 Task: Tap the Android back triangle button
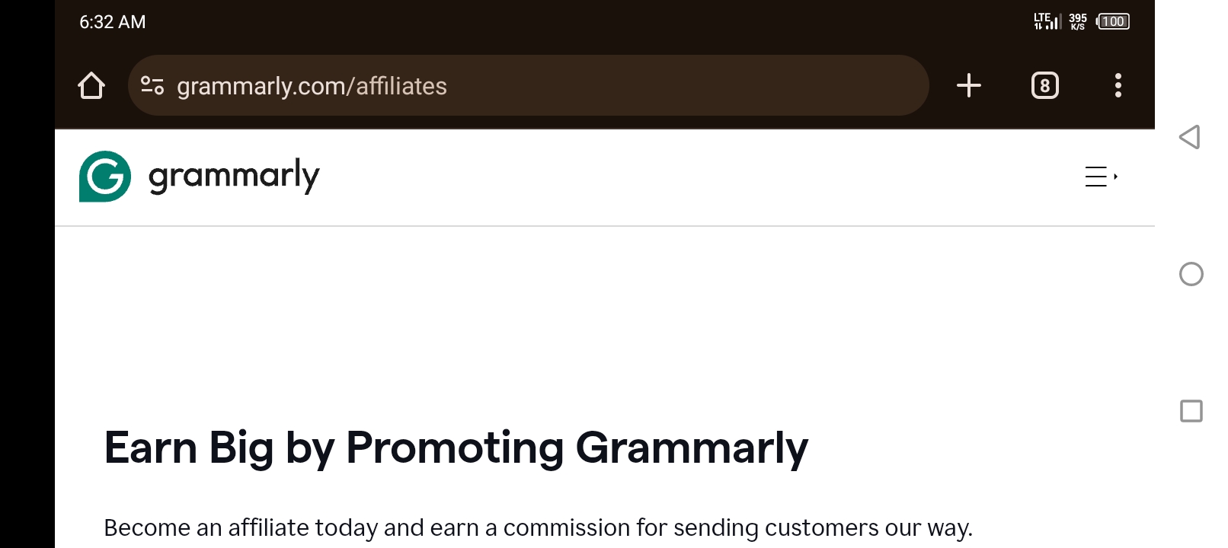(1190, 137)
